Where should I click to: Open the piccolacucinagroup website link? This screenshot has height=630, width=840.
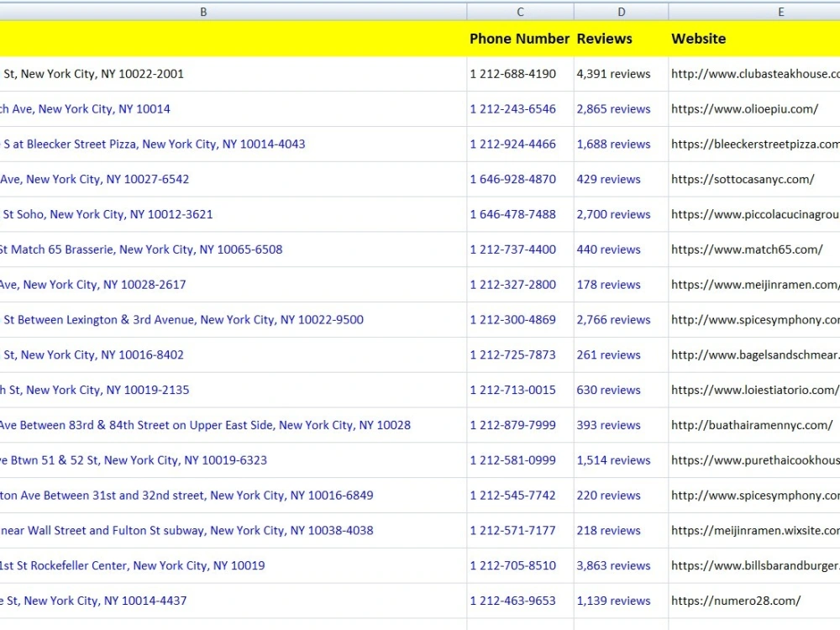pos(755,214)
